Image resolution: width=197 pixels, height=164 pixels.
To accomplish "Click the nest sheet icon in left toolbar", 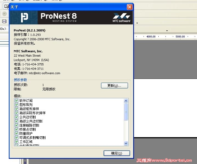I will (4, 21).
